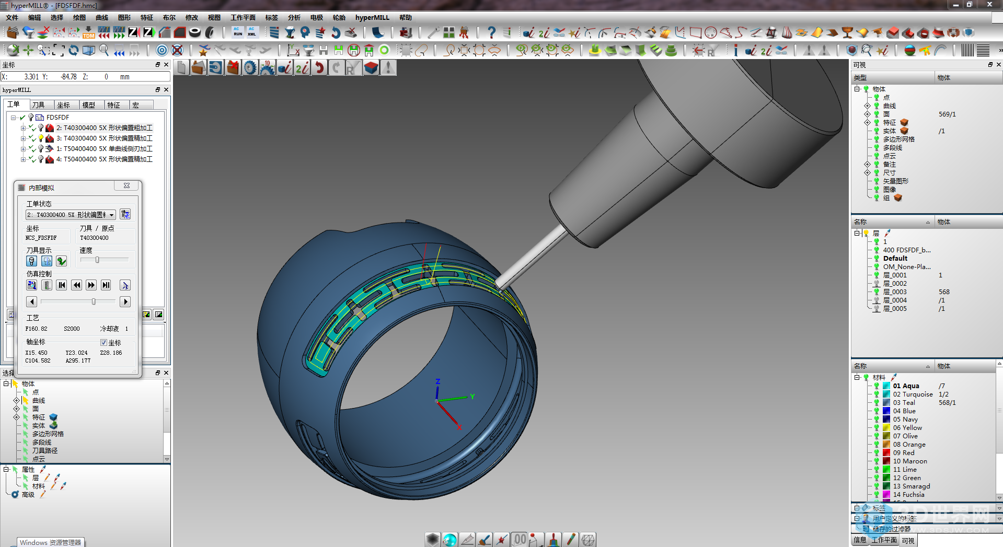Click the play-pause step button in simulation
The width and height of the screenshot is (1003, 547).
click(x=106, y=285)
